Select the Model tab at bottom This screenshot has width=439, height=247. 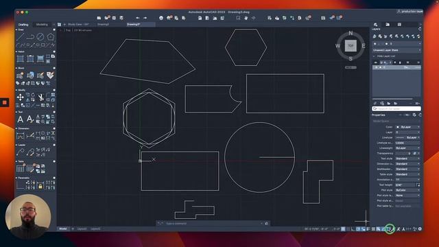(63, 228)
